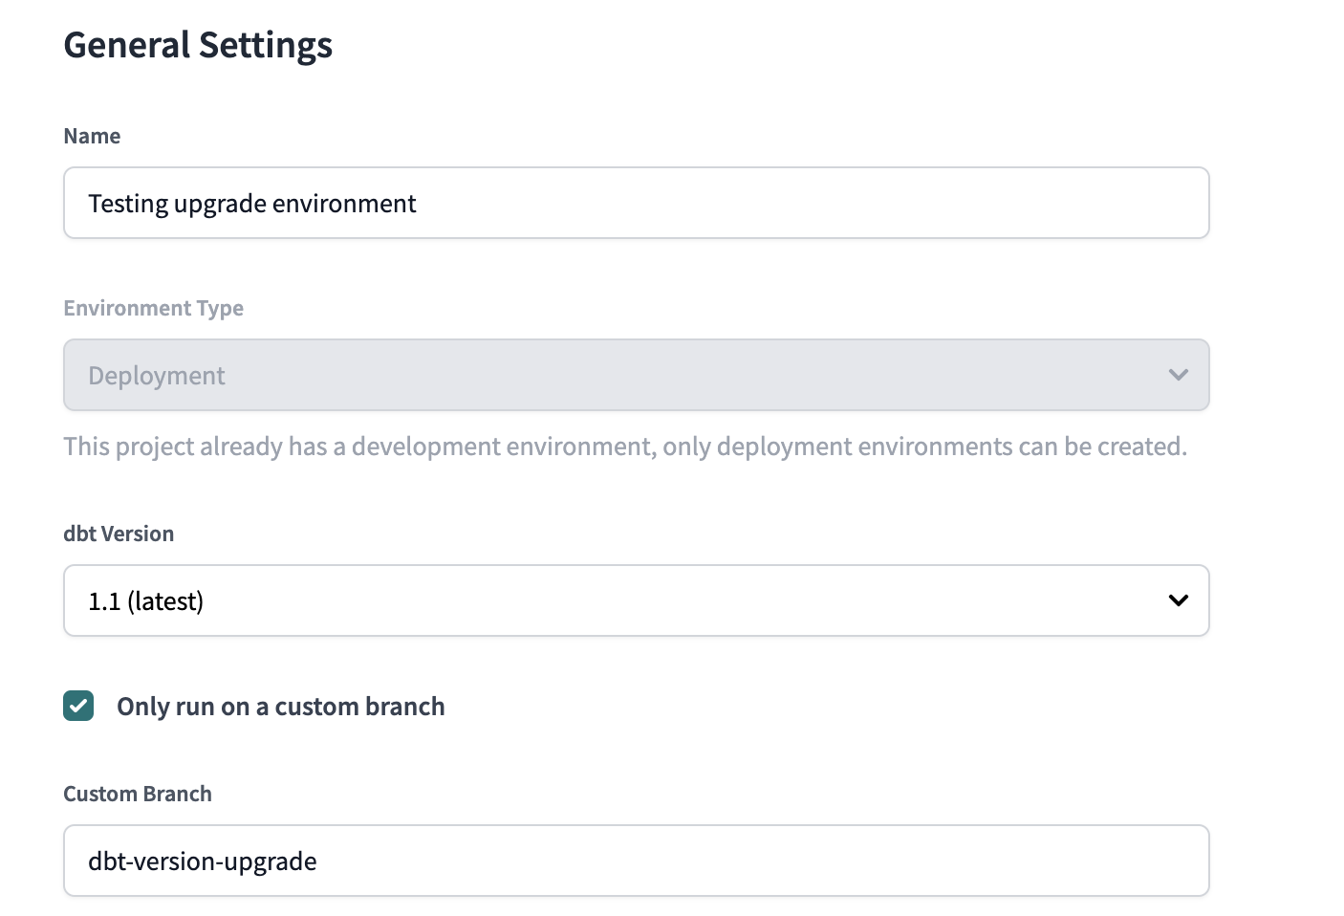Open the dbt Version dropdown
This screenshot has height=916, width=1344.
coord(636,600)
